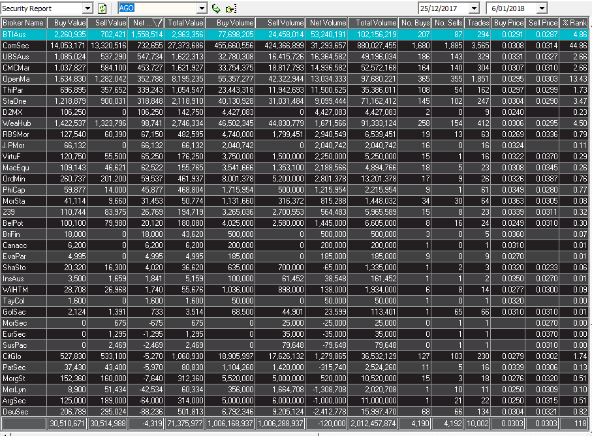Open the 25/12/2017 start date dropdown

(475, 8)
